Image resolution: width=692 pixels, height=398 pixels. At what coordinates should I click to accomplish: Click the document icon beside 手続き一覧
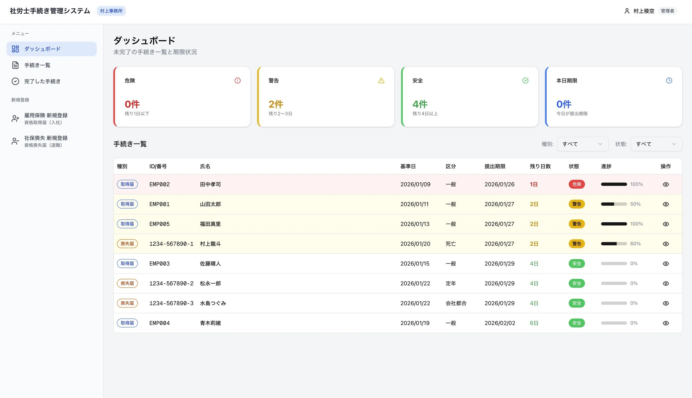[x=15, y=65]
